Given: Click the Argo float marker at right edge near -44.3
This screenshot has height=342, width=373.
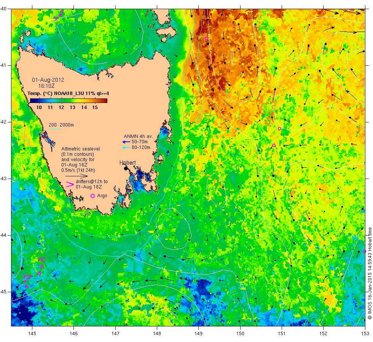Looking at the screenshot, I should pyautogui.click(x=364, y=251).
